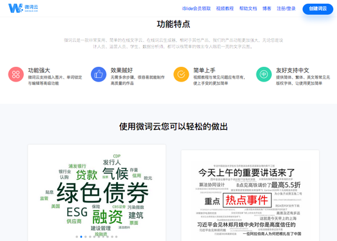Viewport: 337px width, 241px height.
Task: Select the active blue carousel dot
Action: tap(81, 237)
